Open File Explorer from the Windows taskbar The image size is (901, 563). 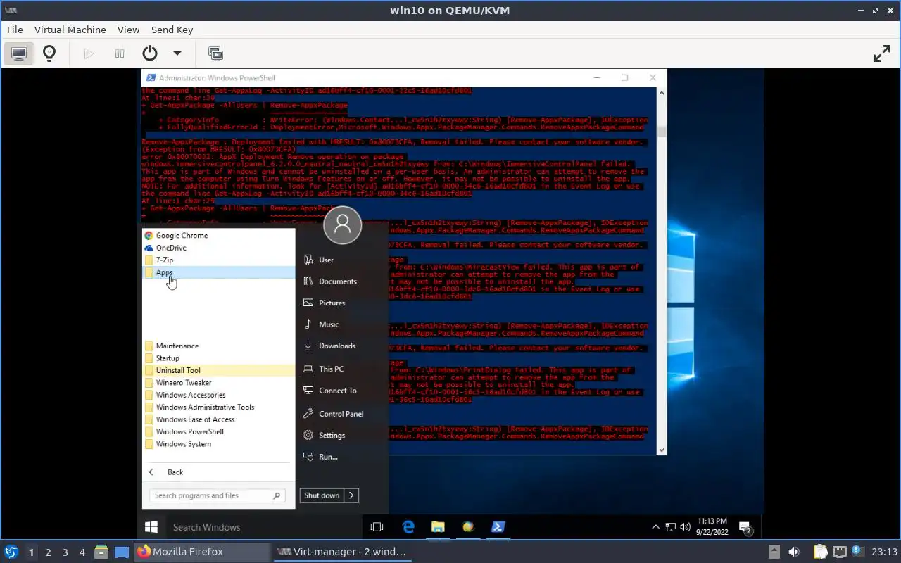pyautogui.click(x=438, y=526)
